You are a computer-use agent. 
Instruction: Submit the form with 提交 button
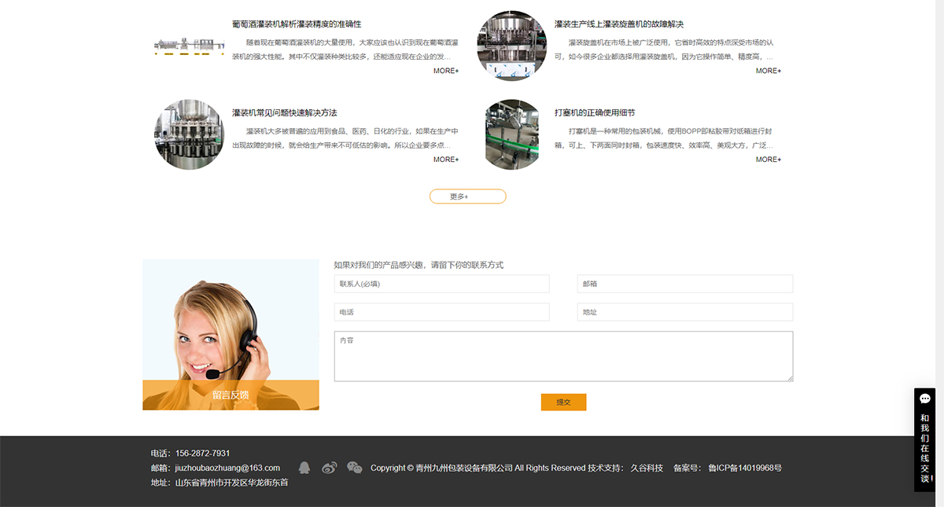tap(563, 402)
